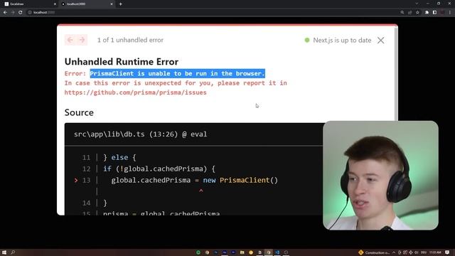Show the next error in overlay
Image resolution: width=455 pixels, height=256 pixels.
tap(82, 40)
